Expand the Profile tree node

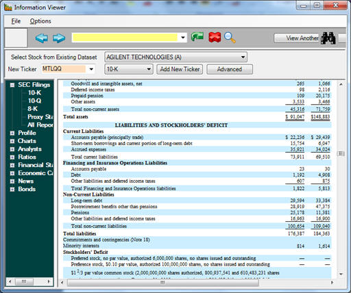12,133
